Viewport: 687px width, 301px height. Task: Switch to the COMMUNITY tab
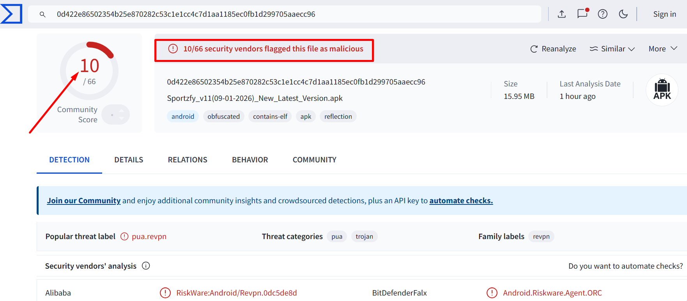point(314,160)
